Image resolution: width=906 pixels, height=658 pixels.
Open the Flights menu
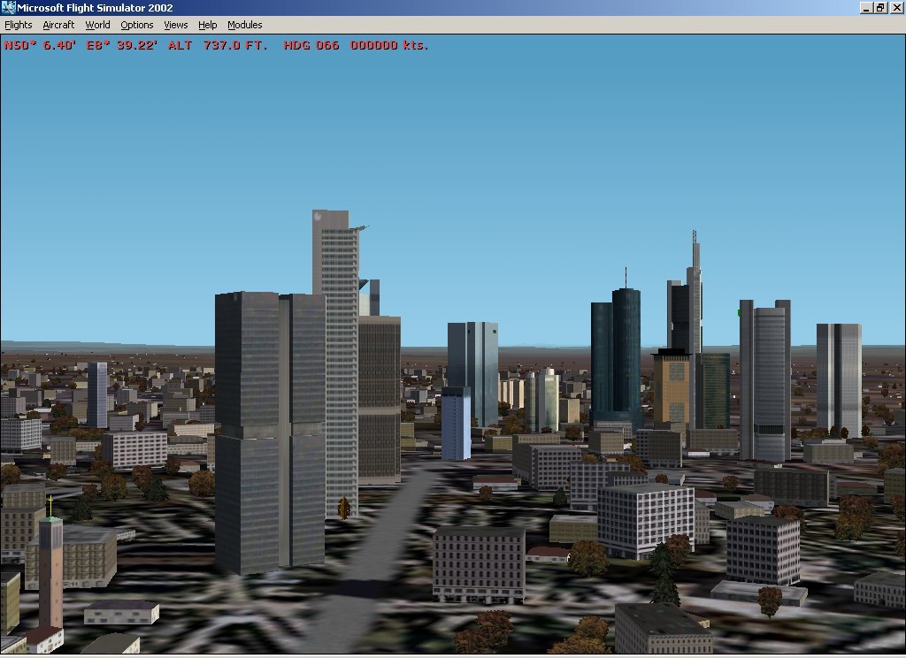pyautogui.click(x=18, y=25)
